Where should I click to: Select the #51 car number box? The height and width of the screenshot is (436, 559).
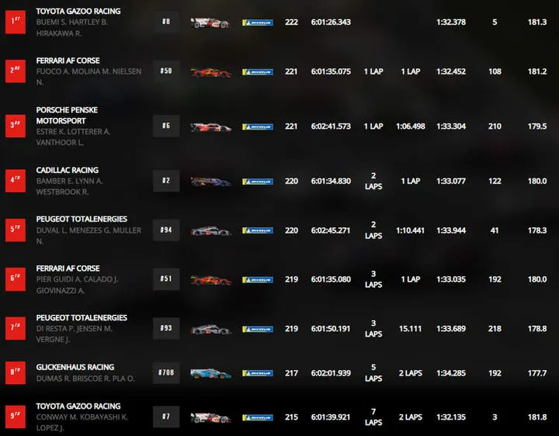(166, 279)
